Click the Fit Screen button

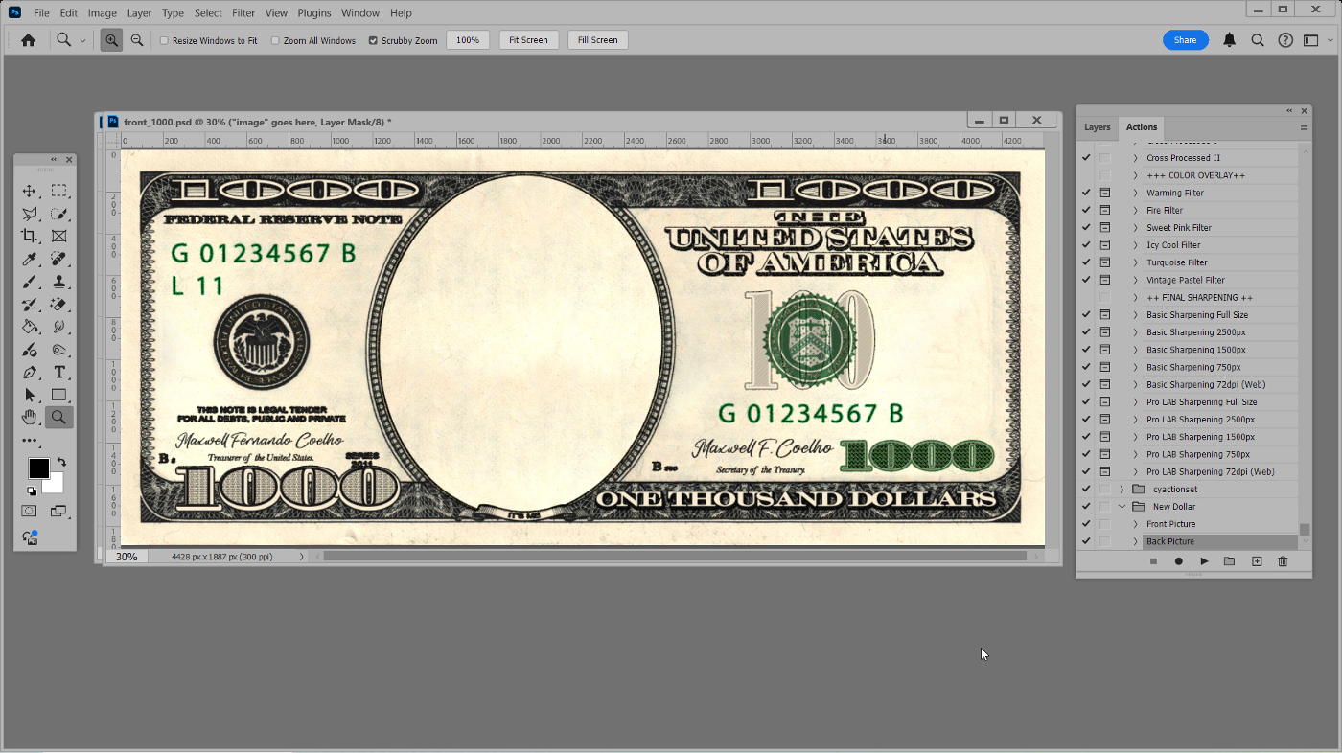click(528, 40)
